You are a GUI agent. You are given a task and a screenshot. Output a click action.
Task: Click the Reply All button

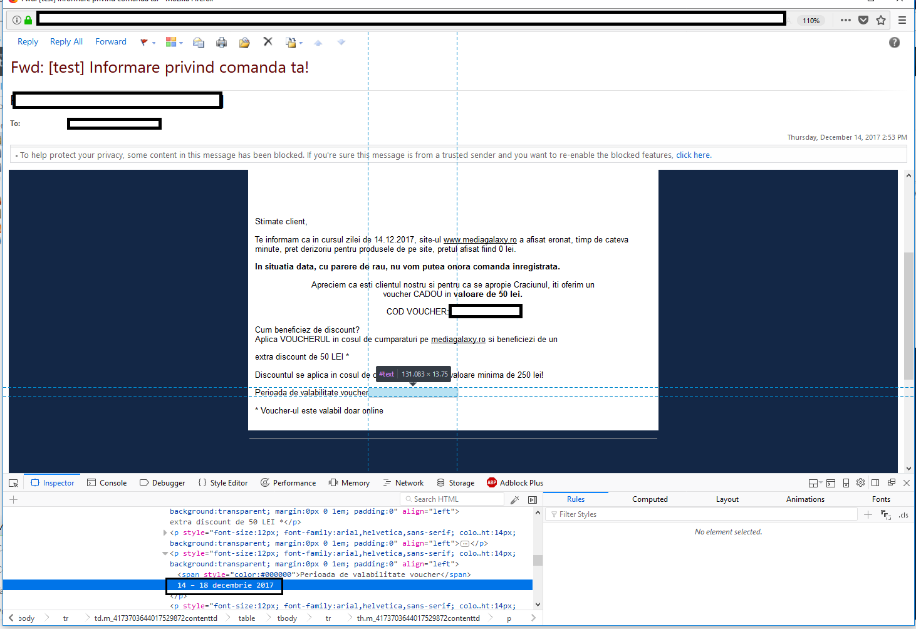point(66,42)
